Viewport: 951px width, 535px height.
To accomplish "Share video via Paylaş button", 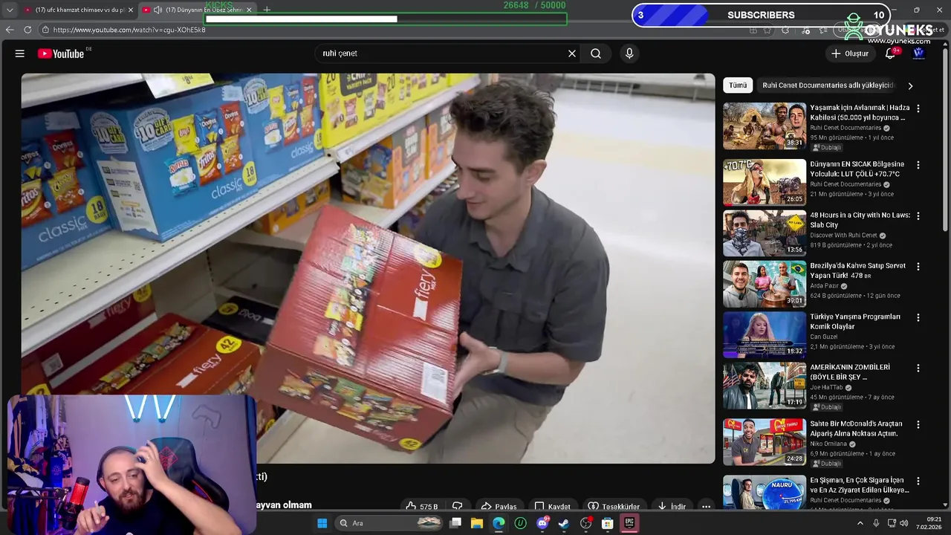I will point(499,506).
